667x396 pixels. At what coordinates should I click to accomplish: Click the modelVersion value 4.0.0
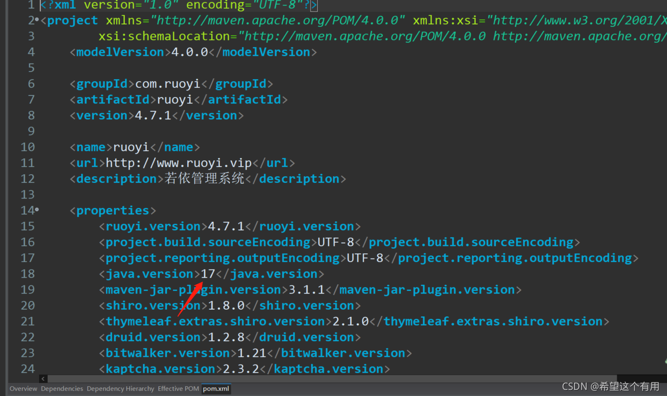[x=190, y=52]
